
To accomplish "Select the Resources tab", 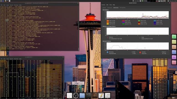I will click(x=116, y=8).
